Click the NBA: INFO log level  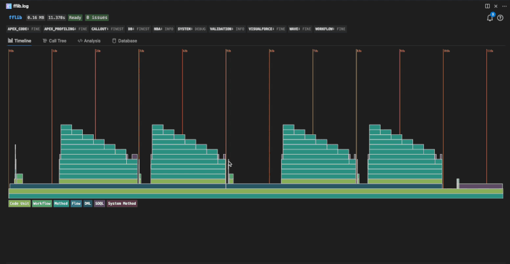pyautogui.click(x=164, y=29)
